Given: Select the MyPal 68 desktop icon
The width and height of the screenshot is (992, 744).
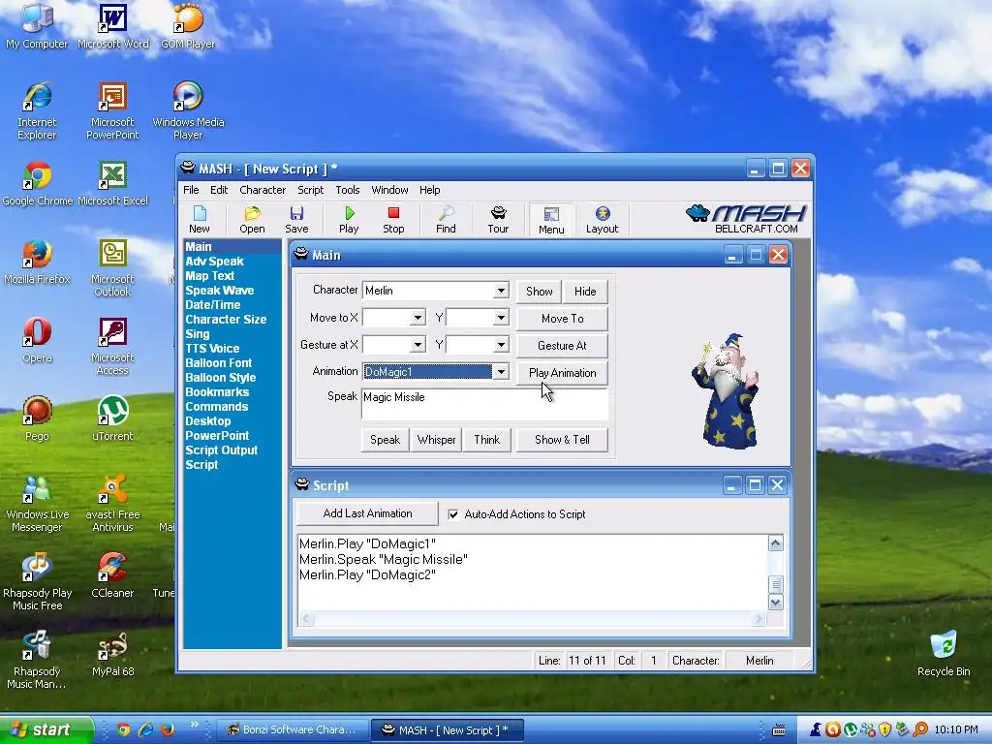Looking at the screenshot, I should click(112, 654).
